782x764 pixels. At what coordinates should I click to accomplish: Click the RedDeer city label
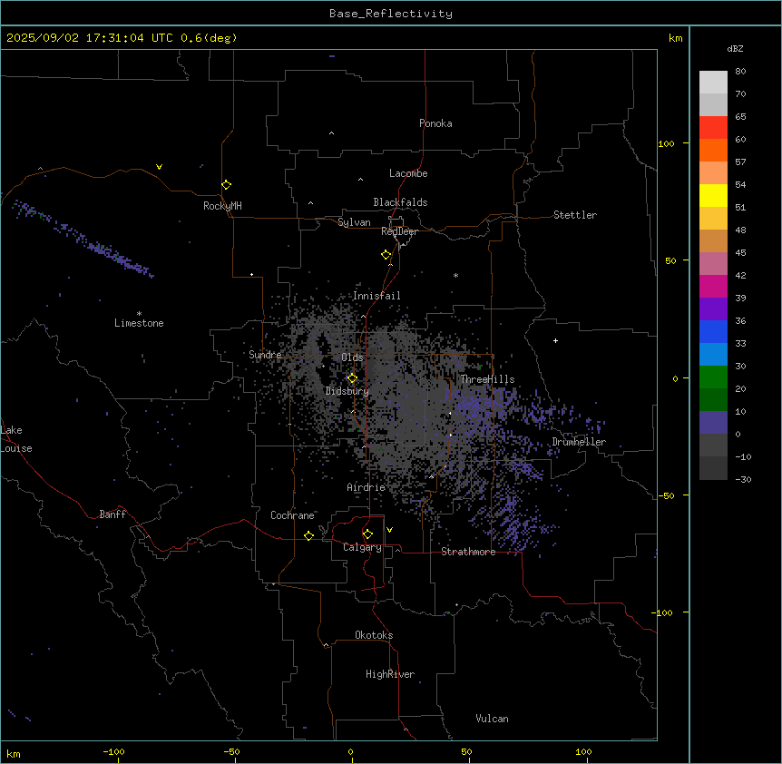click(399, 231)
